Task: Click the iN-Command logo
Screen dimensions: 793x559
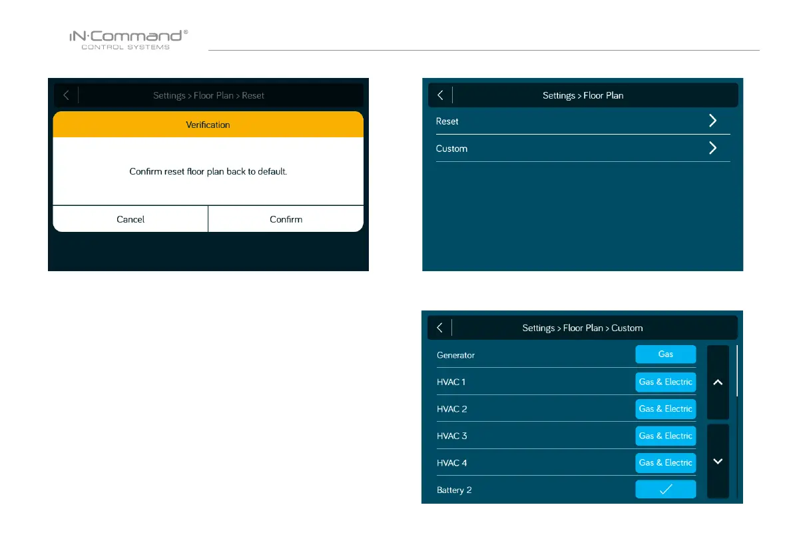Action: [x=129, y=39]
